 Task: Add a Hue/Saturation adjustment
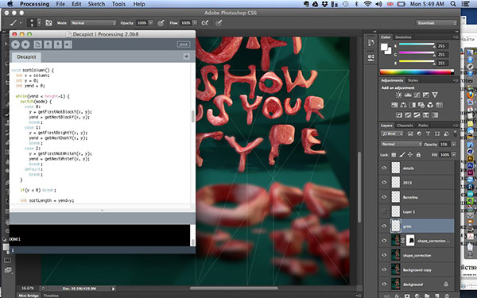(x=394, y=105)
